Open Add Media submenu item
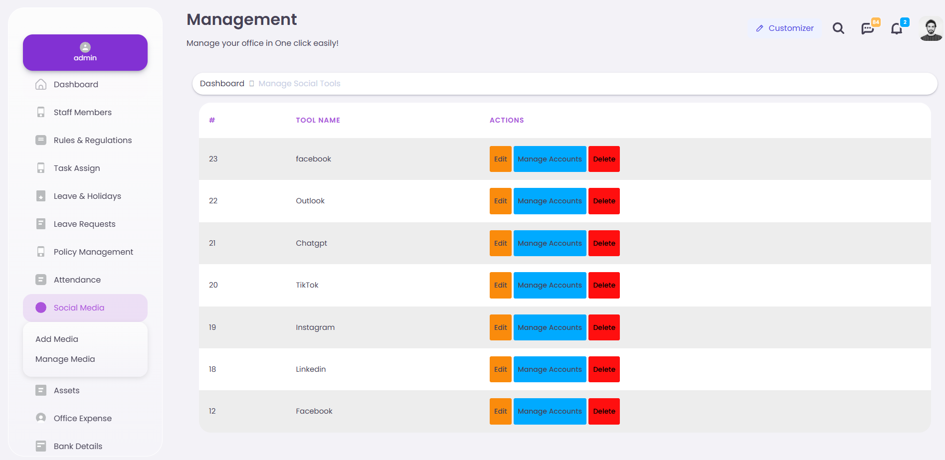Viewport: 945px width, 460px height. (x=57, y=339)
